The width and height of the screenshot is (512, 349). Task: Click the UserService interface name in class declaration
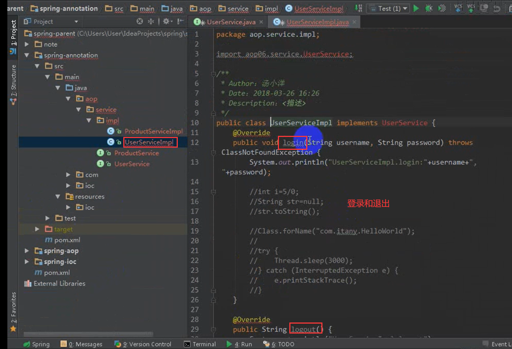tap(405, 123)
